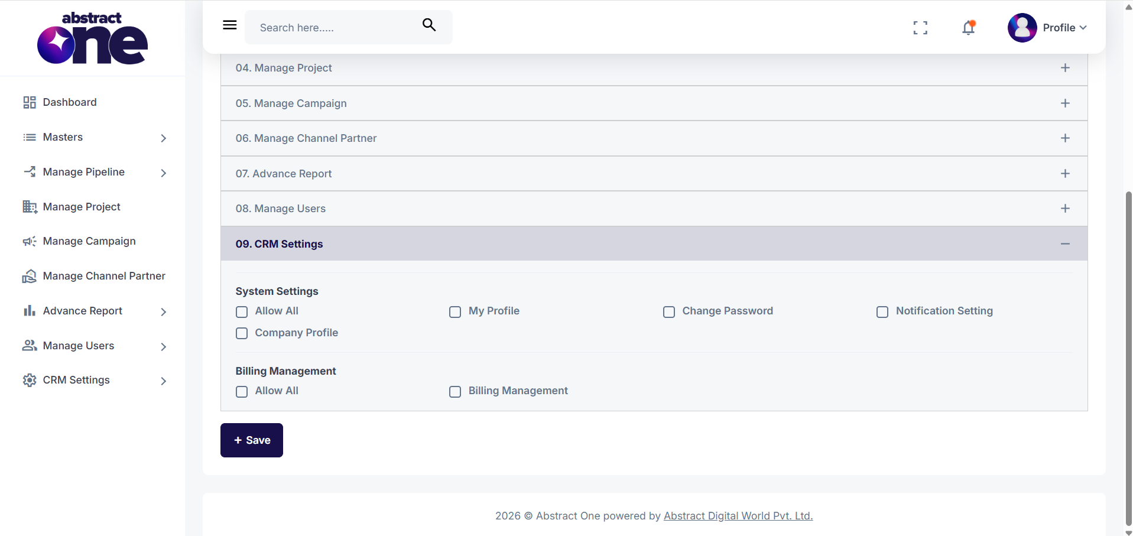Click the Manage Users people icon
Screen dimensions: 1133x536
point(30,346)
